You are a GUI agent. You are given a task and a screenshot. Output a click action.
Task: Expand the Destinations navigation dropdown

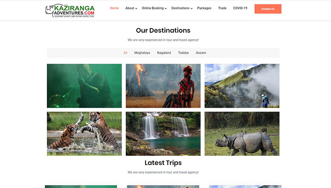click(182, 8)
